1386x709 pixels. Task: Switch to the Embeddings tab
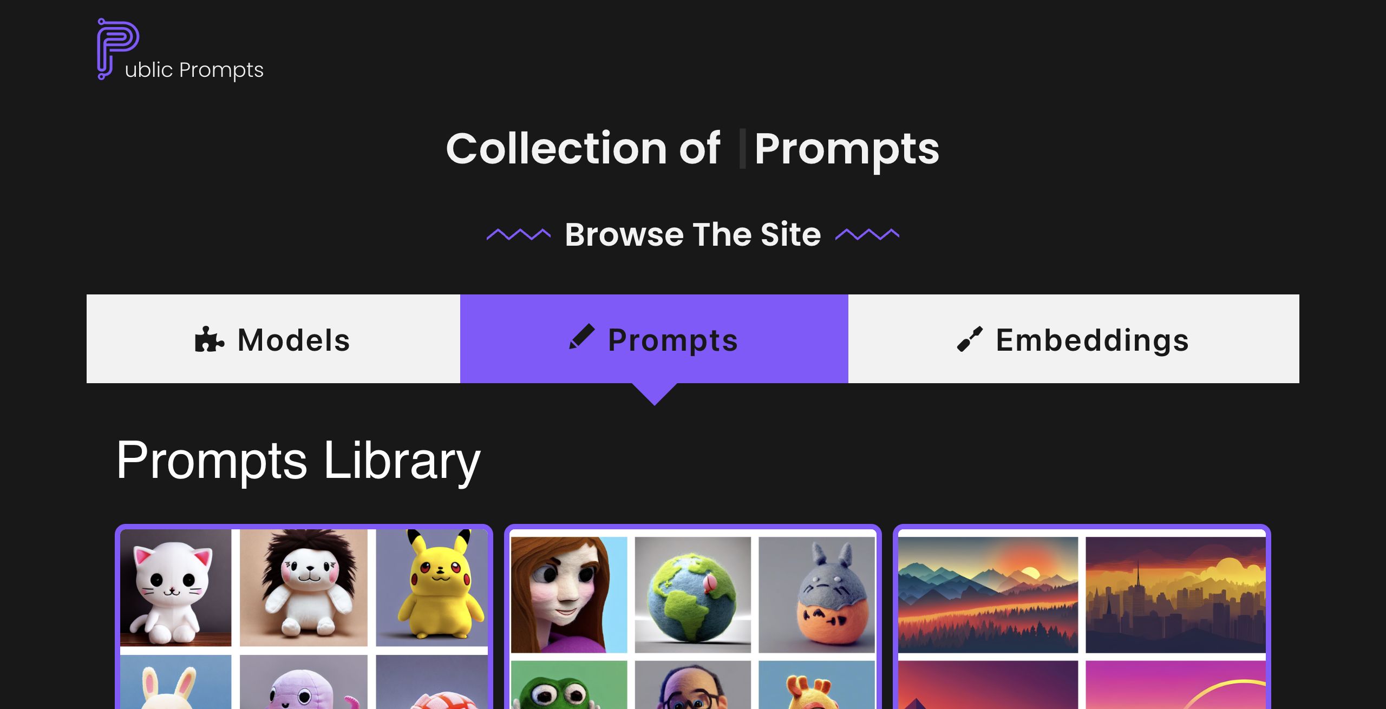1074,339
